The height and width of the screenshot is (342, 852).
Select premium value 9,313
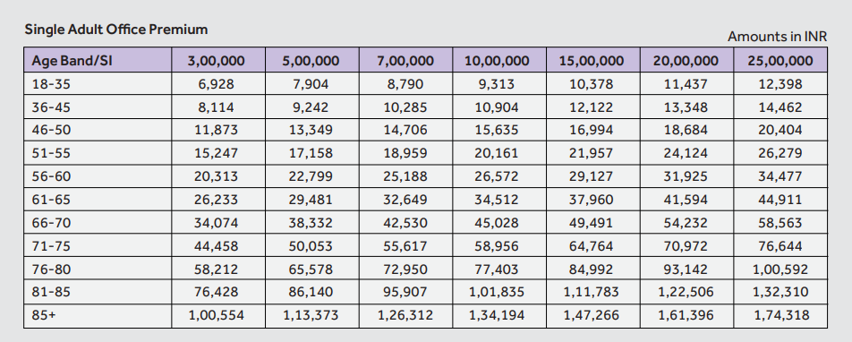click(497, 84)
